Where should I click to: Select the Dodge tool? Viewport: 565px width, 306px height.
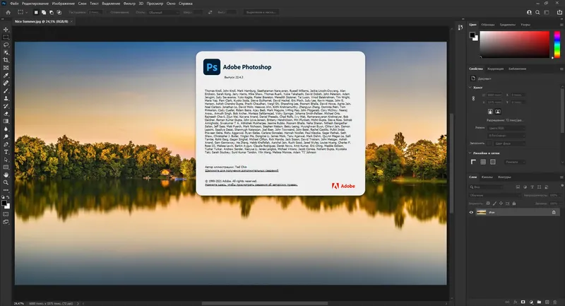(6, 136)
